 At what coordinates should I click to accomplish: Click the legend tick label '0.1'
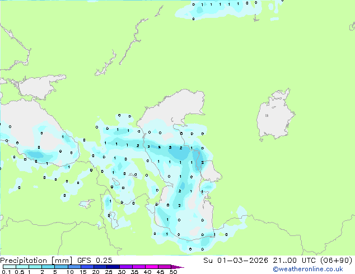(x=6, y=272)
